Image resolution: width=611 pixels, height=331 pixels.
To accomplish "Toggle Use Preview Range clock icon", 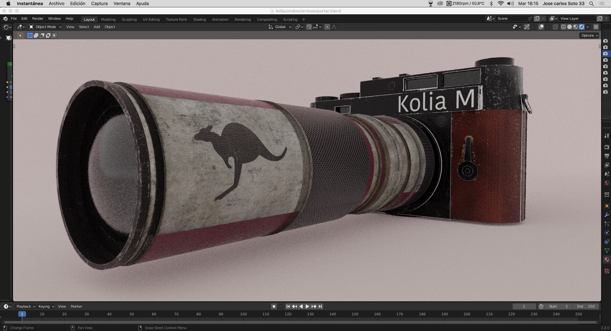I will tap(541, 306).
